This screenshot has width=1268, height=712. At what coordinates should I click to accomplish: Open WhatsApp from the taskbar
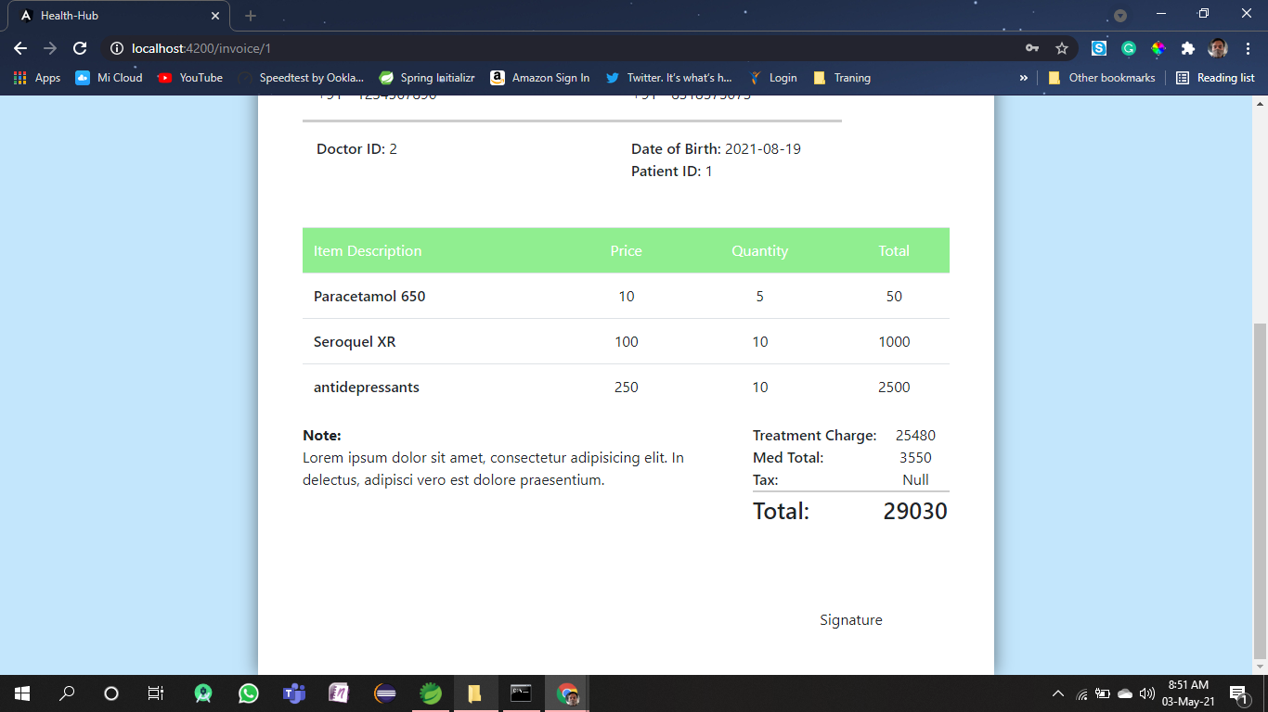tap(249, 693)
